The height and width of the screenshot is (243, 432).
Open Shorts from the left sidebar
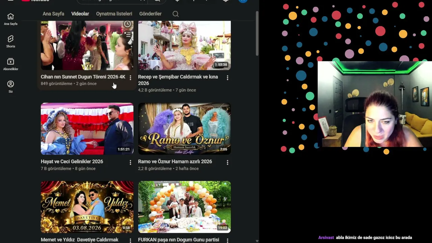pyautogui.click(x=10, y=42)
